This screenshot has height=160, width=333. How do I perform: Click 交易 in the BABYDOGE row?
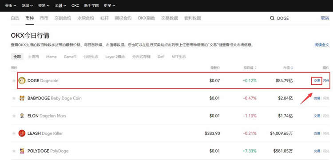pyautogui.click(x=317, y=98)
